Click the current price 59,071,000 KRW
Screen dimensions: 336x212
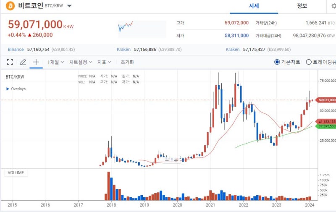coord(41,25)
